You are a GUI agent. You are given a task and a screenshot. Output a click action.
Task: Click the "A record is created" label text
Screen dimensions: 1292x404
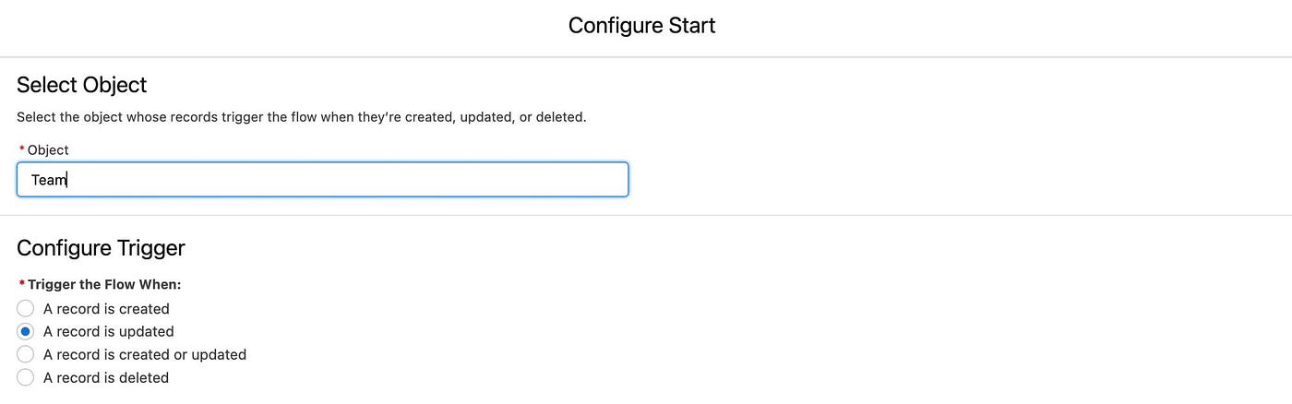[x=106, y=309]
